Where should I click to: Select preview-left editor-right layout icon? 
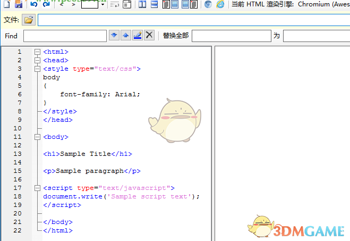tap(190, 4)
